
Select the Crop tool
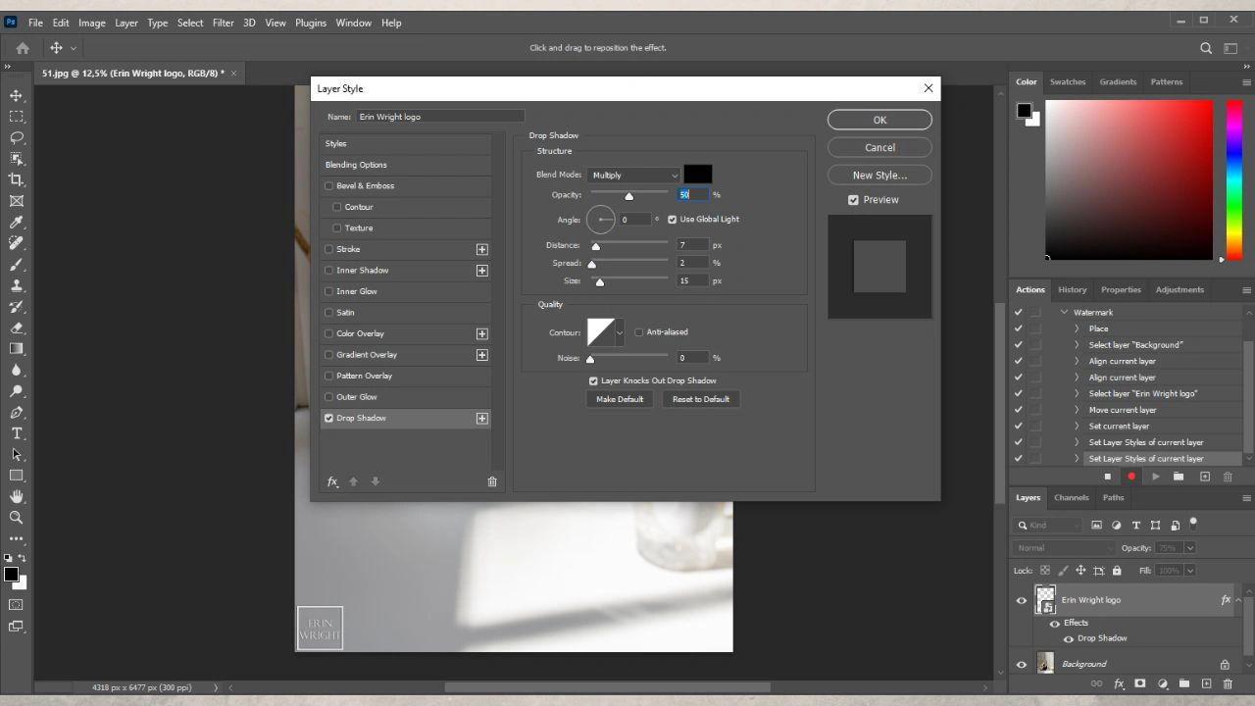coord(16,179)
